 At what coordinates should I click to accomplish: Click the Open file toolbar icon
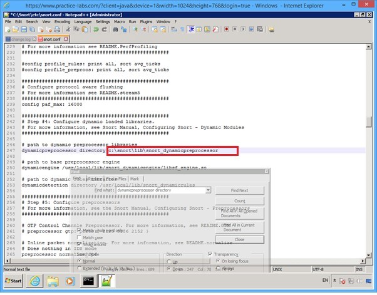[x=16, y=29]
